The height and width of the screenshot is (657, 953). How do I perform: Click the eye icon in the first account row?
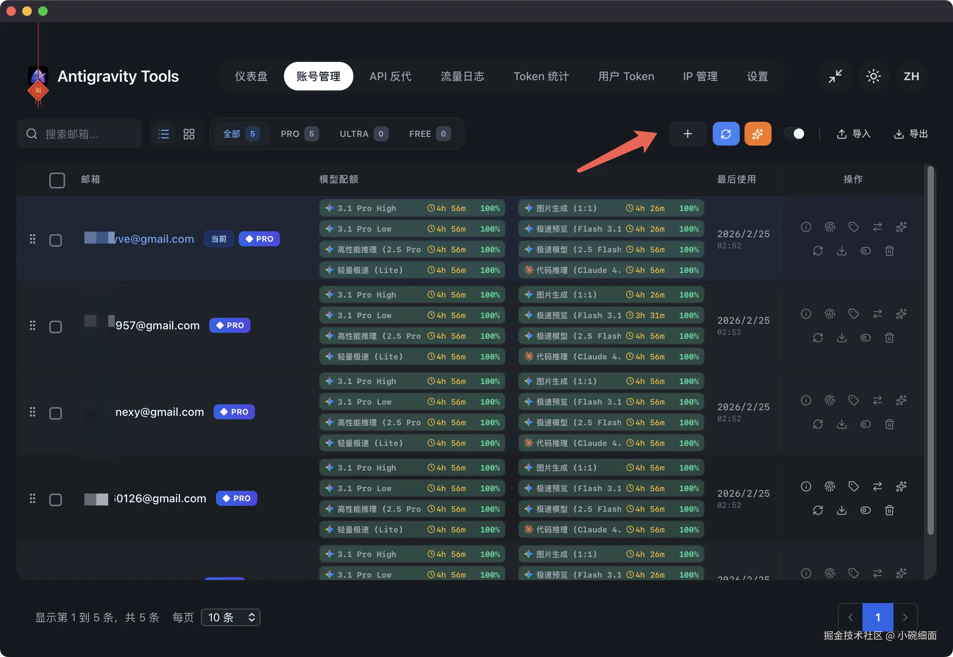865,251
